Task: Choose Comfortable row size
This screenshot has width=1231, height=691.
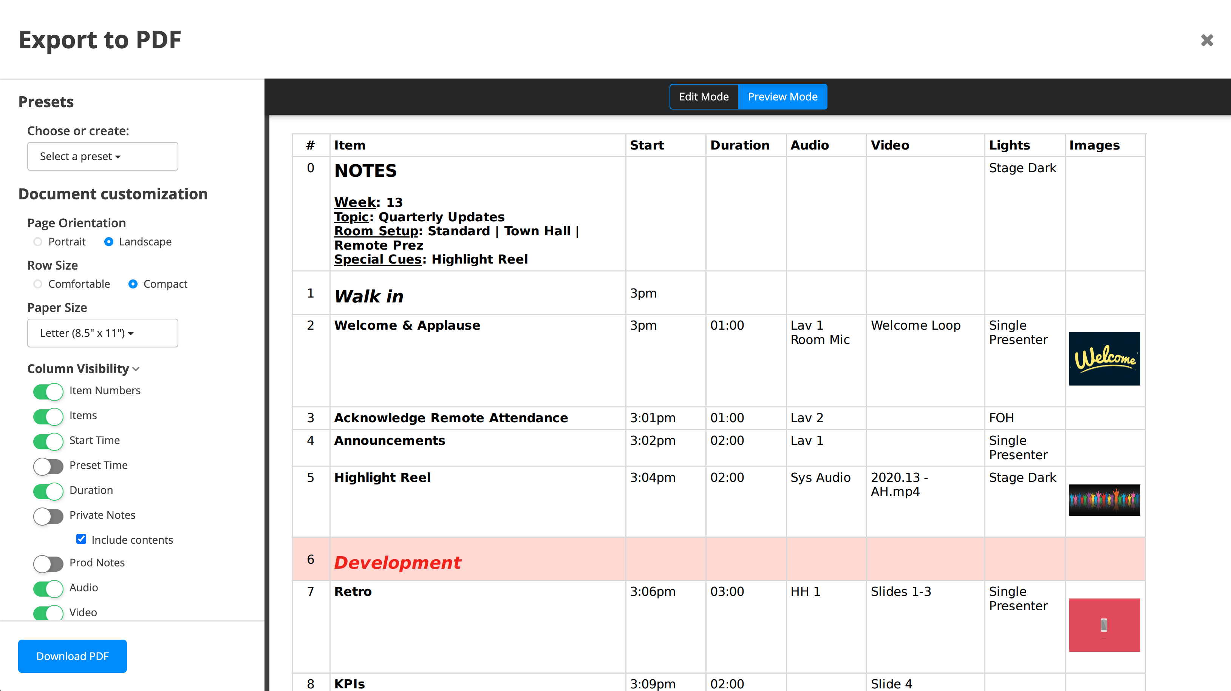Action: (38, 284)
